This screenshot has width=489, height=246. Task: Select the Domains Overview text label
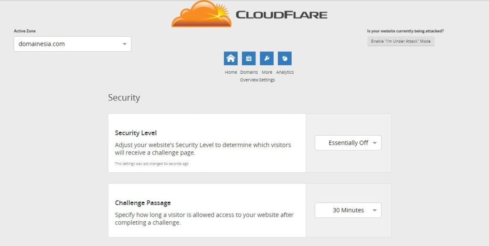[x=249, y=73]
